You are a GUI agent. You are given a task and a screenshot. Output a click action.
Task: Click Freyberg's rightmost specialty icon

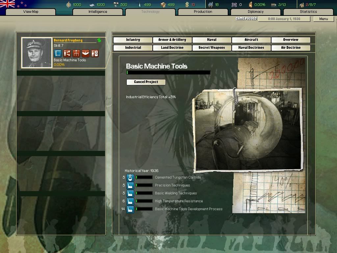95,53
